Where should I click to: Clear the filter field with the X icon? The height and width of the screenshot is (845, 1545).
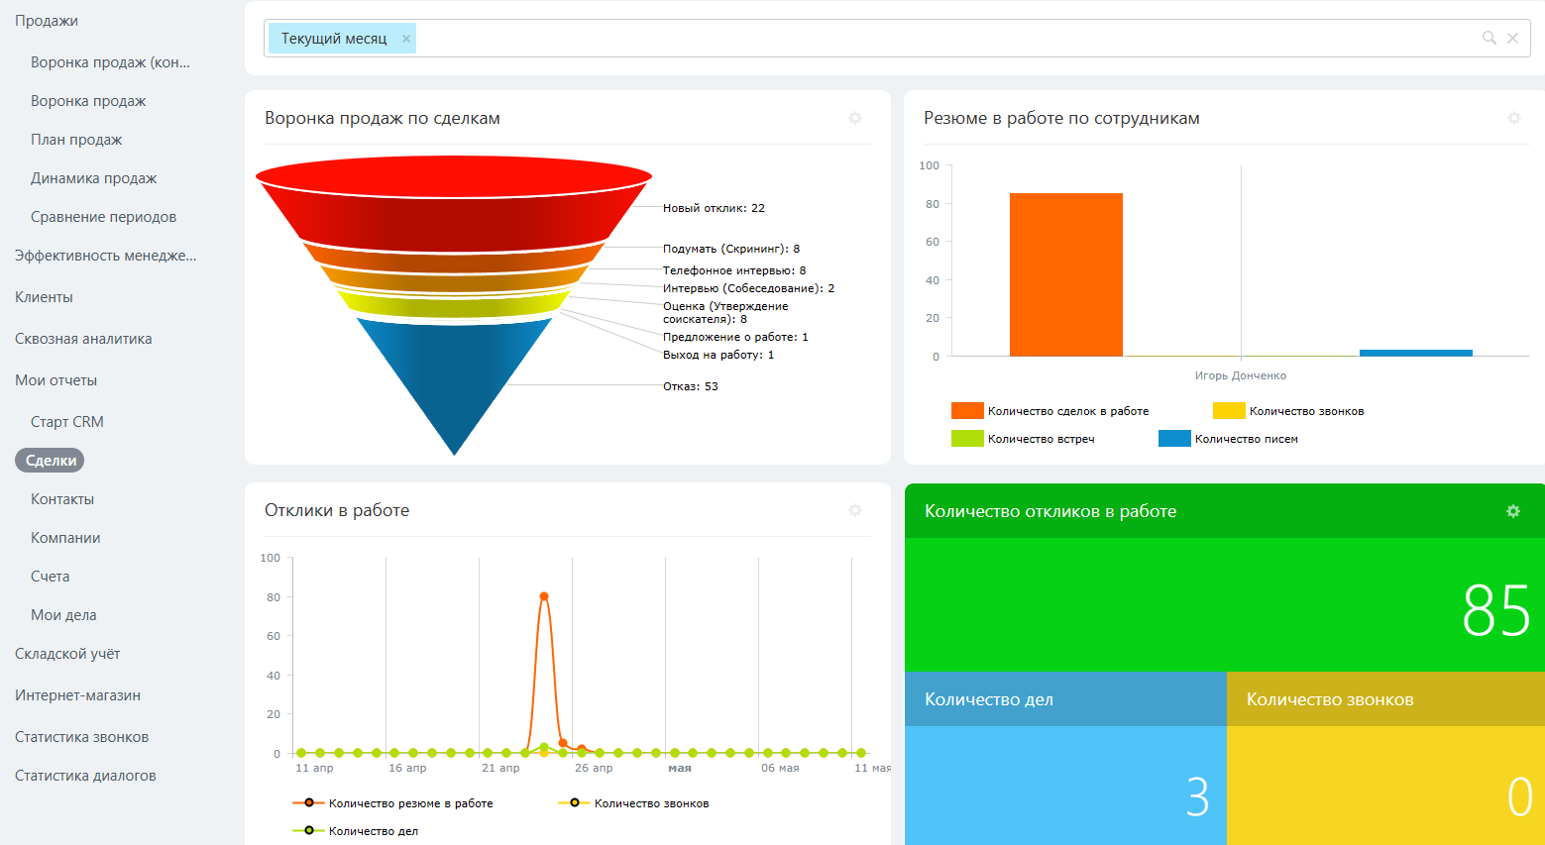[x=1512, y=38]
